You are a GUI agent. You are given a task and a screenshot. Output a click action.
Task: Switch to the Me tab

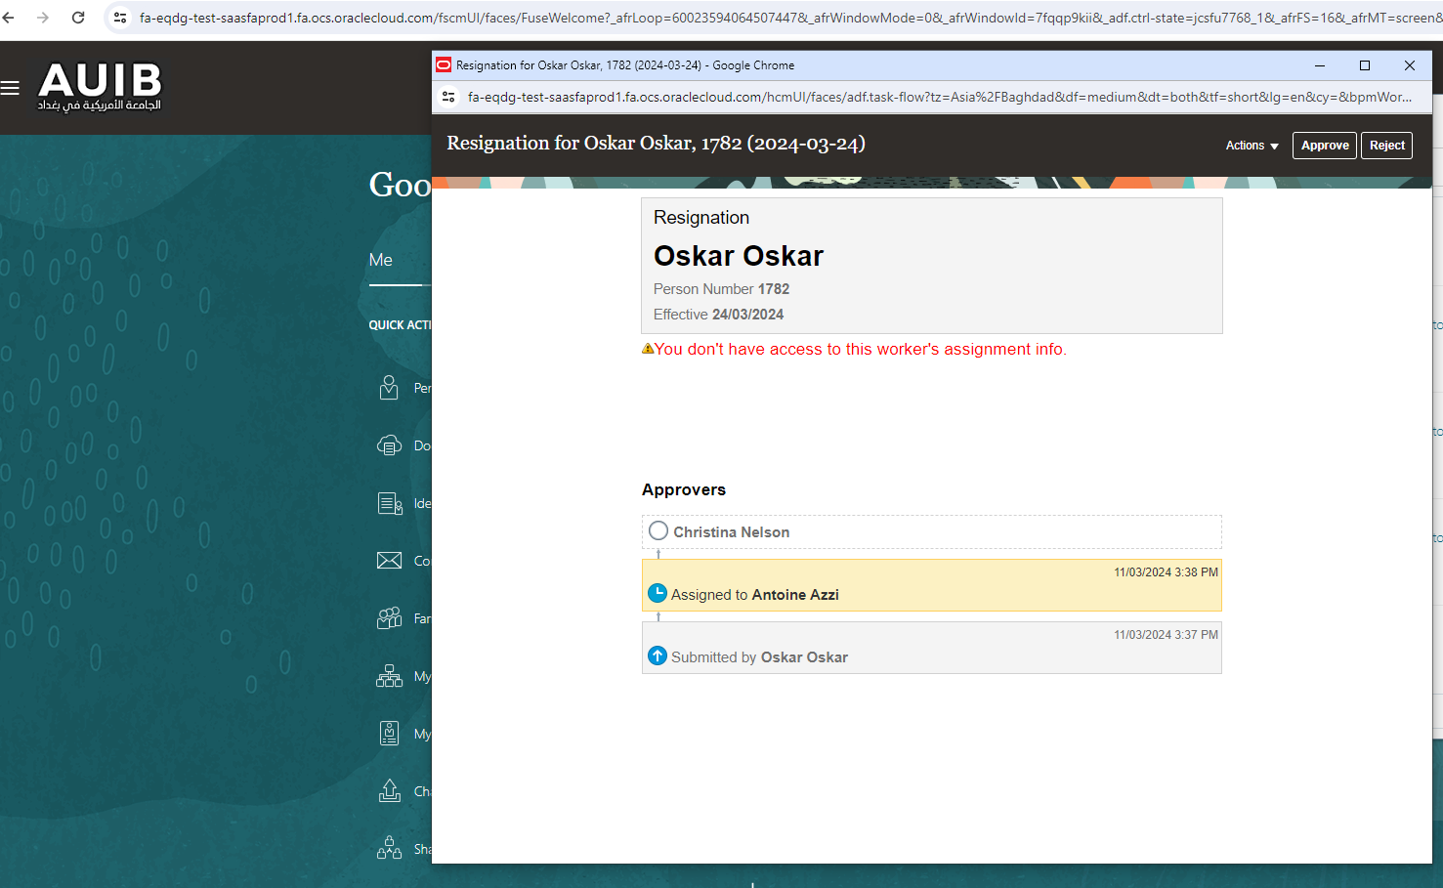[x=381, y=260]
